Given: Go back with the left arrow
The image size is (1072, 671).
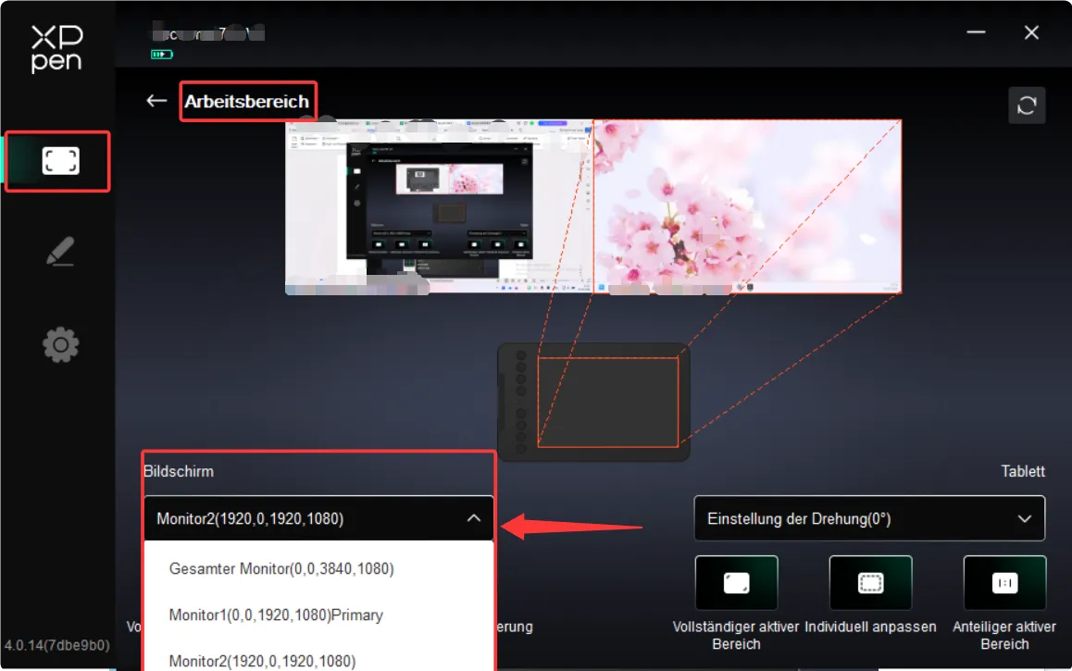Looking at the screenshot, I should 156,101.
